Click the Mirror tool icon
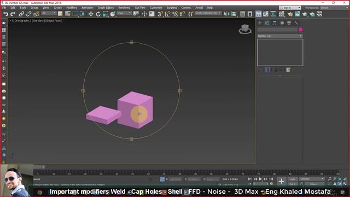Viewport: 350px width, 197px height. tap(226, 14)
